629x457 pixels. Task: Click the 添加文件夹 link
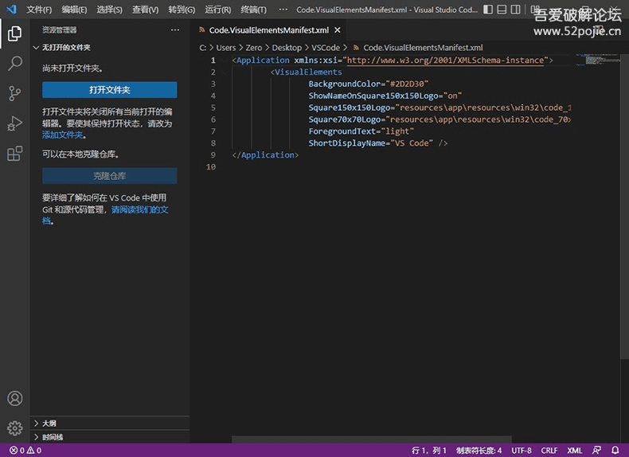(x=63, y=135)
